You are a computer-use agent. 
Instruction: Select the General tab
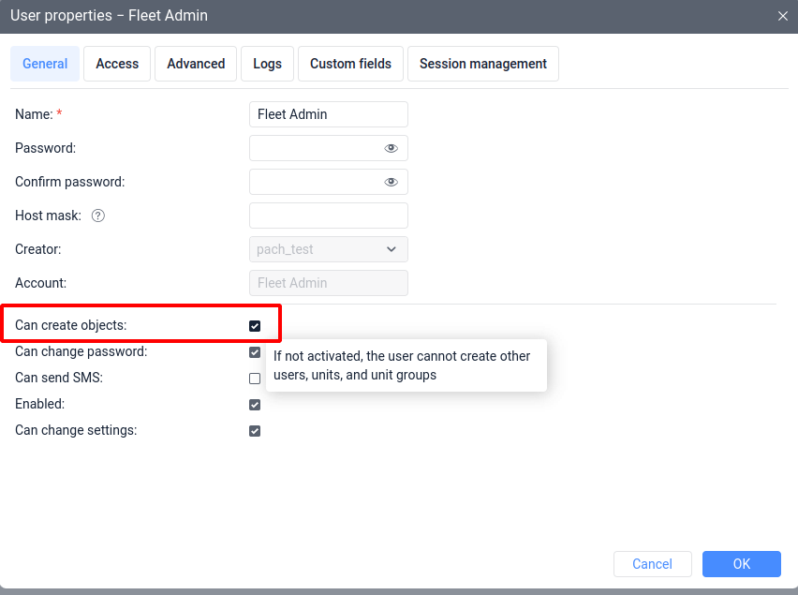coord(45,64)
